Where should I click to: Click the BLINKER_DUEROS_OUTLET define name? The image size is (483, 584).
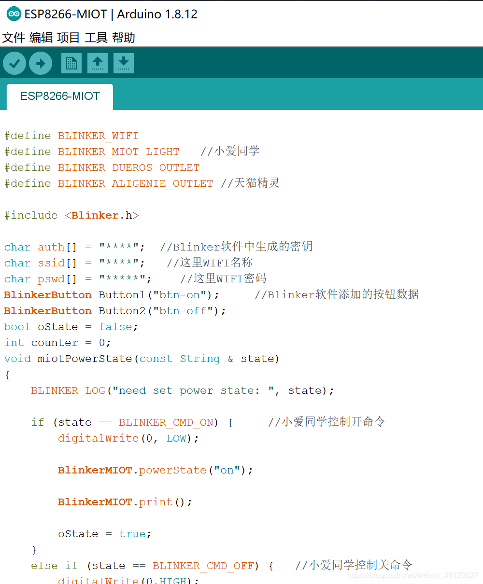click(x=128, y=167)
